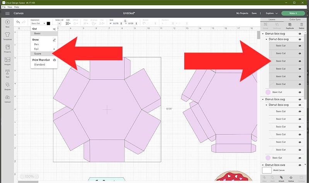Click the Attach paperclip icon

coord(281,178)
